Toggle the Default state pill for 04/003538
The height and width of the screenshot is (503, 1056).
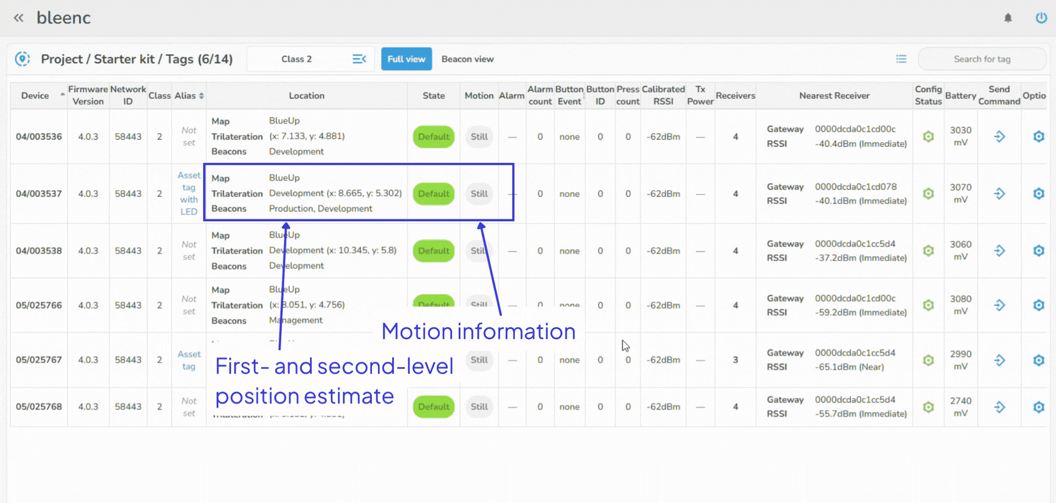click(x=433, y=251)
